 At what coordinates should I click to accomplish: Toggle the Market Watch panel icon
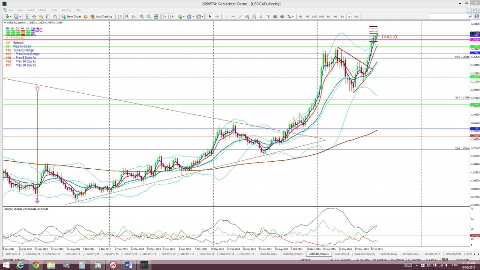[27, 16]
